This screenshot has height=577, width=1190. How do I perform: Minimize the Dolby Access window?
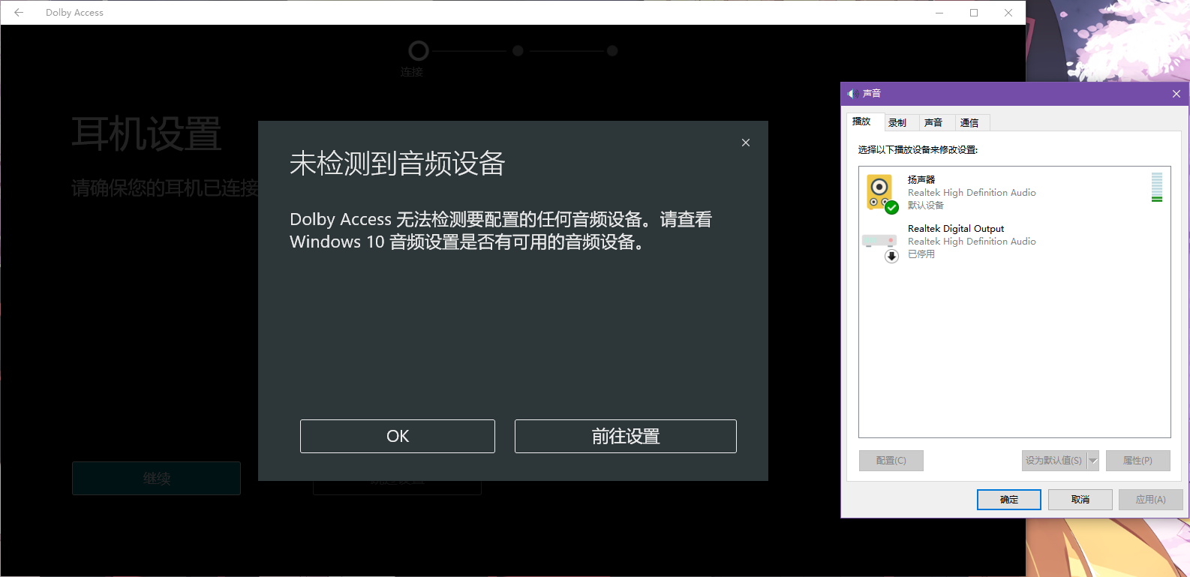939,12
